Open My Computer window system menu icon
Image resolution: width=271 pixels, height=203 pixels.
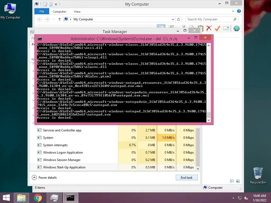pos(37,4)
